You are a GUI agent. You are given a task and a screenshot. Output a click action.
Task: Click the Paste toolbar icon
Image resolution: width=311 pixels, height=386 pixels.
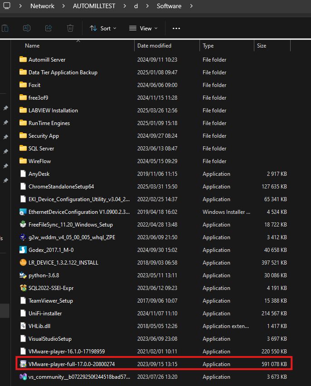[x=5, y=28]
